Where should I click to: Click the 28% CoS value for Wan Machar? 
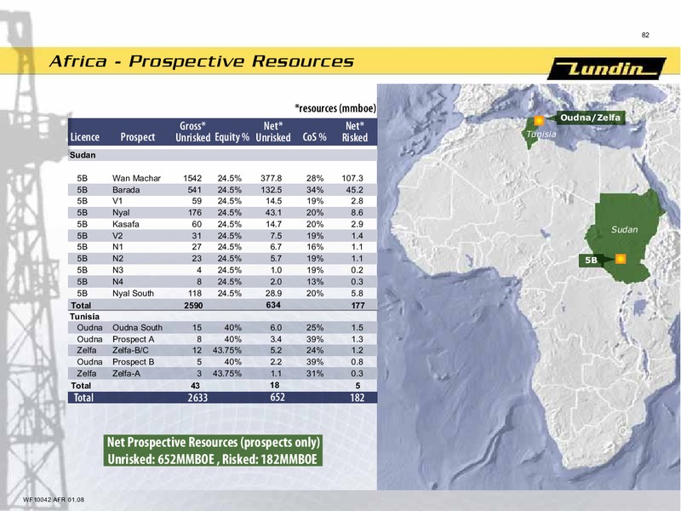pyautogui.click(x=315, y=178)
